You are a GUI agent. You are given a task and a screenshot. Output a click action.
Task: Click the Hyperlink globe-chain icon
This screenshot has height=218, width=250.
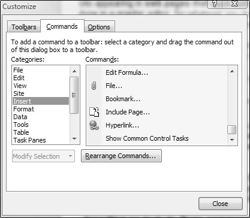point(94,125)
